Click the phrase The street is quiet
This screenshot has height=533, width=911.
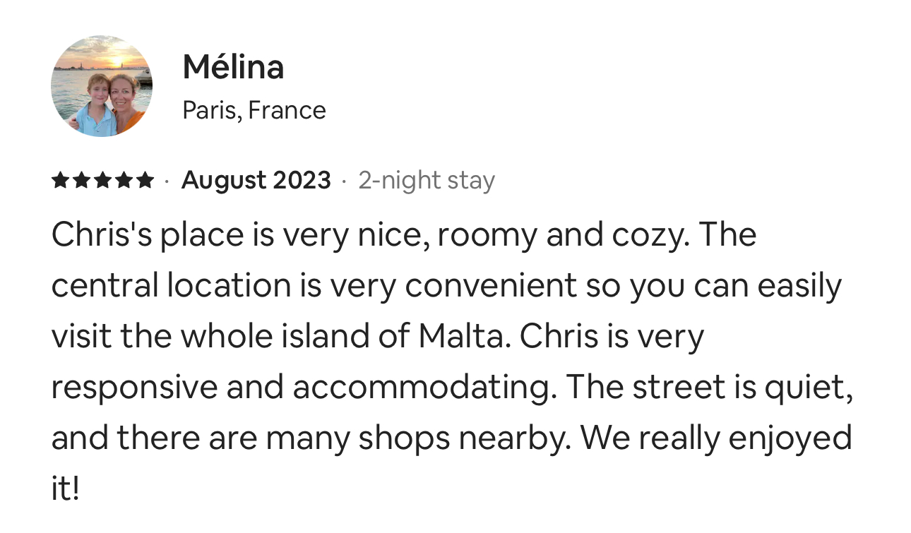[x=709, y=388]
